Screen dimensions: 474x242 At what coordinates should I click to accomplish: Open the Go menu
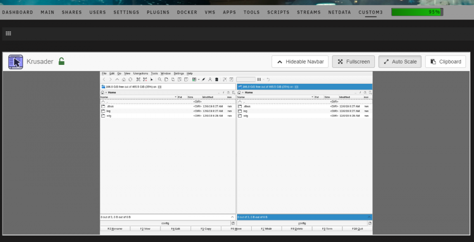pyautogui.click(x=119, y=73)
